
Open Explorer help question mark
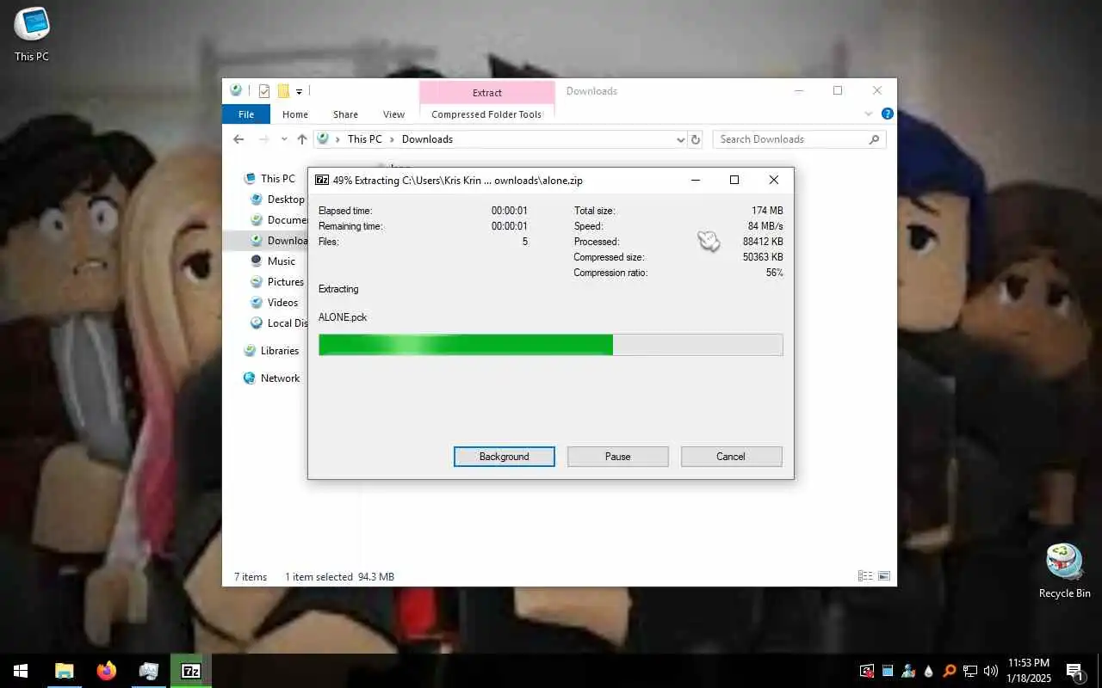pos(887,114)
